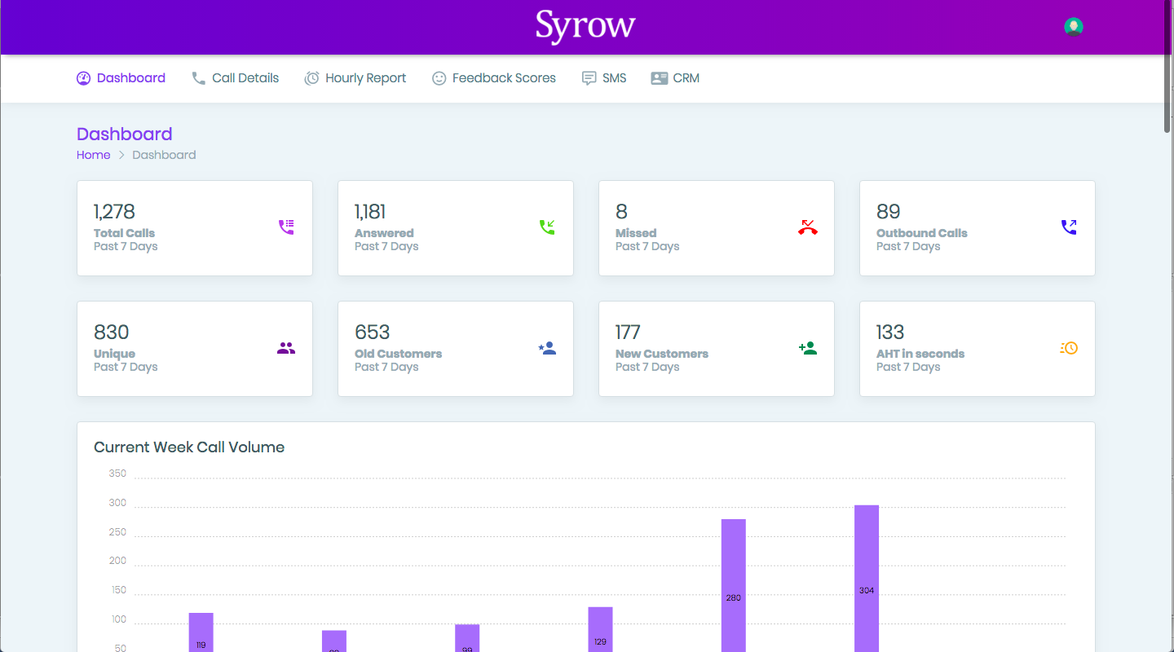This screenshot has width=1174, height=652.
Task: Click the AHT in seconds label
Action: pos(920,354)
